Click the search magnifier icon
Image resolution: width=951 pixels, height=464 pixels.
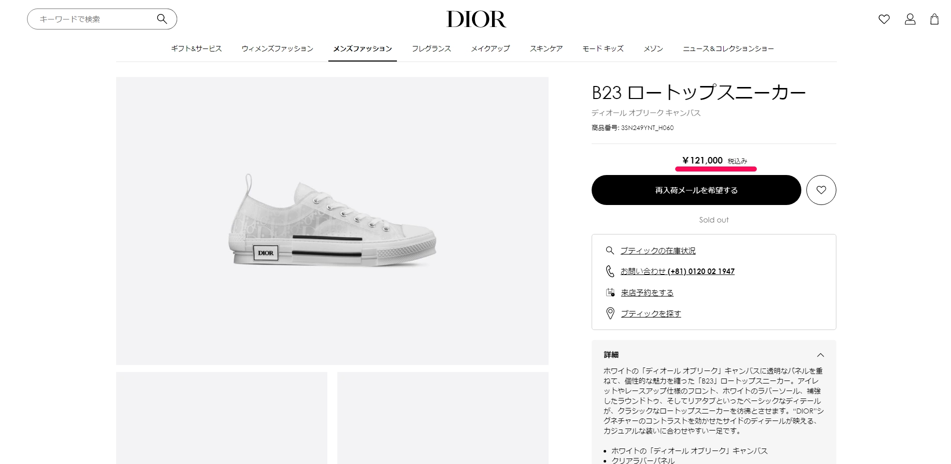point(162,19)
